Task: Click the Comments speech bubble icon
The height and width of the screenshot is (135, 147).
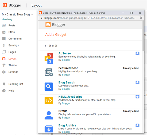Action: pyautogui.click(x=4, y=39)
